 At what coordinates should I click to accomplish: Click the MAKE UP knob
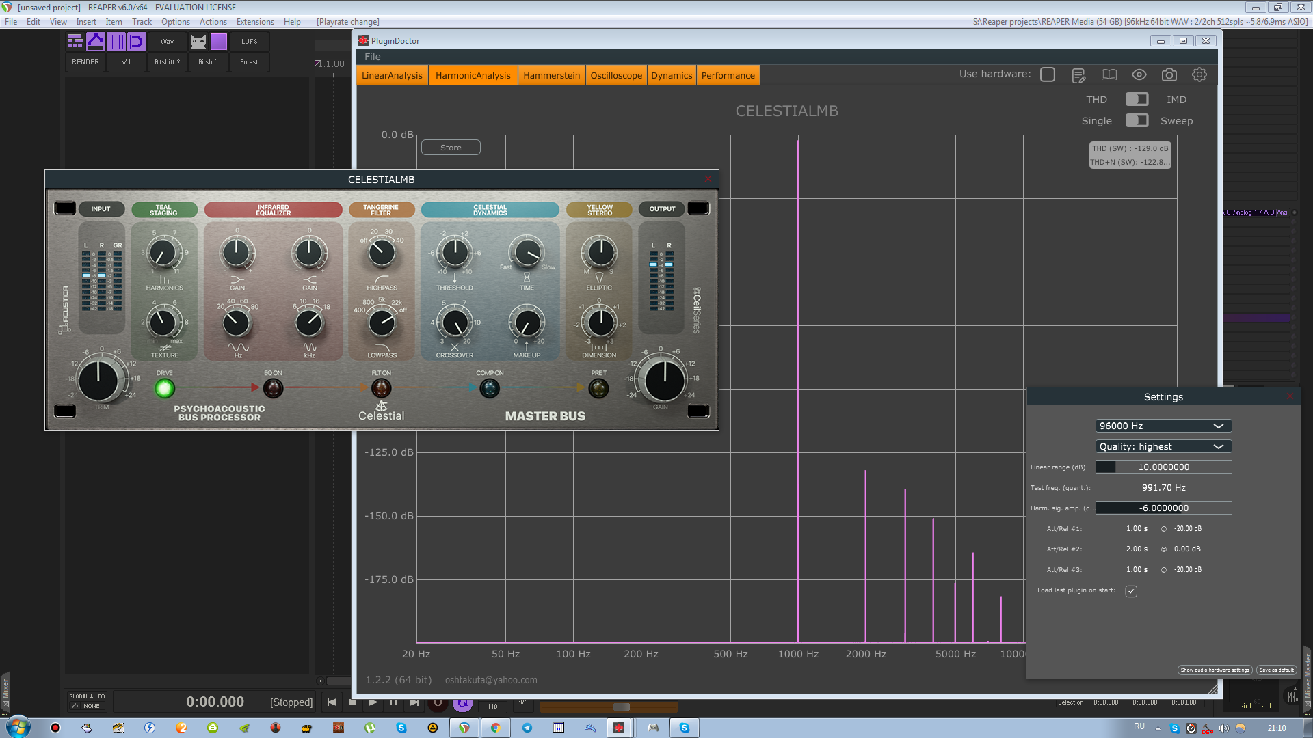[x=527, y=323]
